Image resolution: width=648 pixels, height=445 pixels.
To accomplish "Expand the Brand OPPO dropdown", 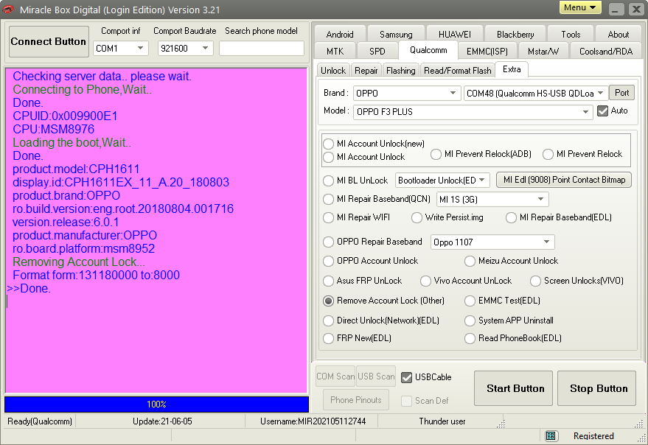I will (x=407, y=94).
